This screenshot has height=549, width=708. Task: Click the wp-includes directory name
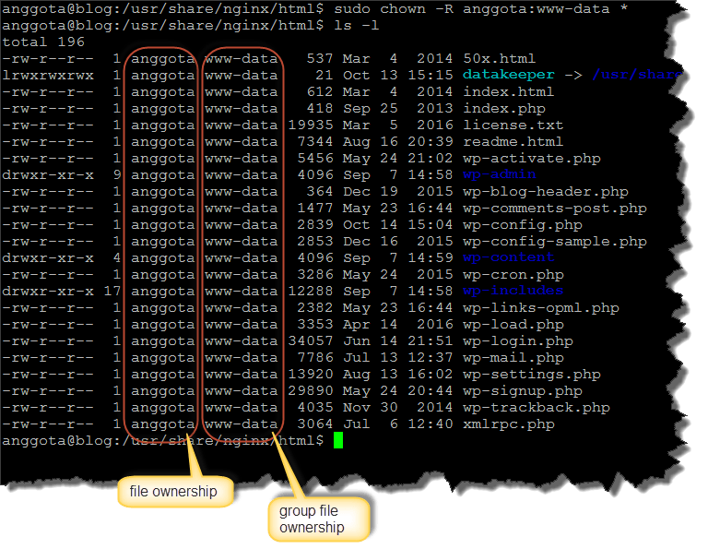tap(513, 291)
